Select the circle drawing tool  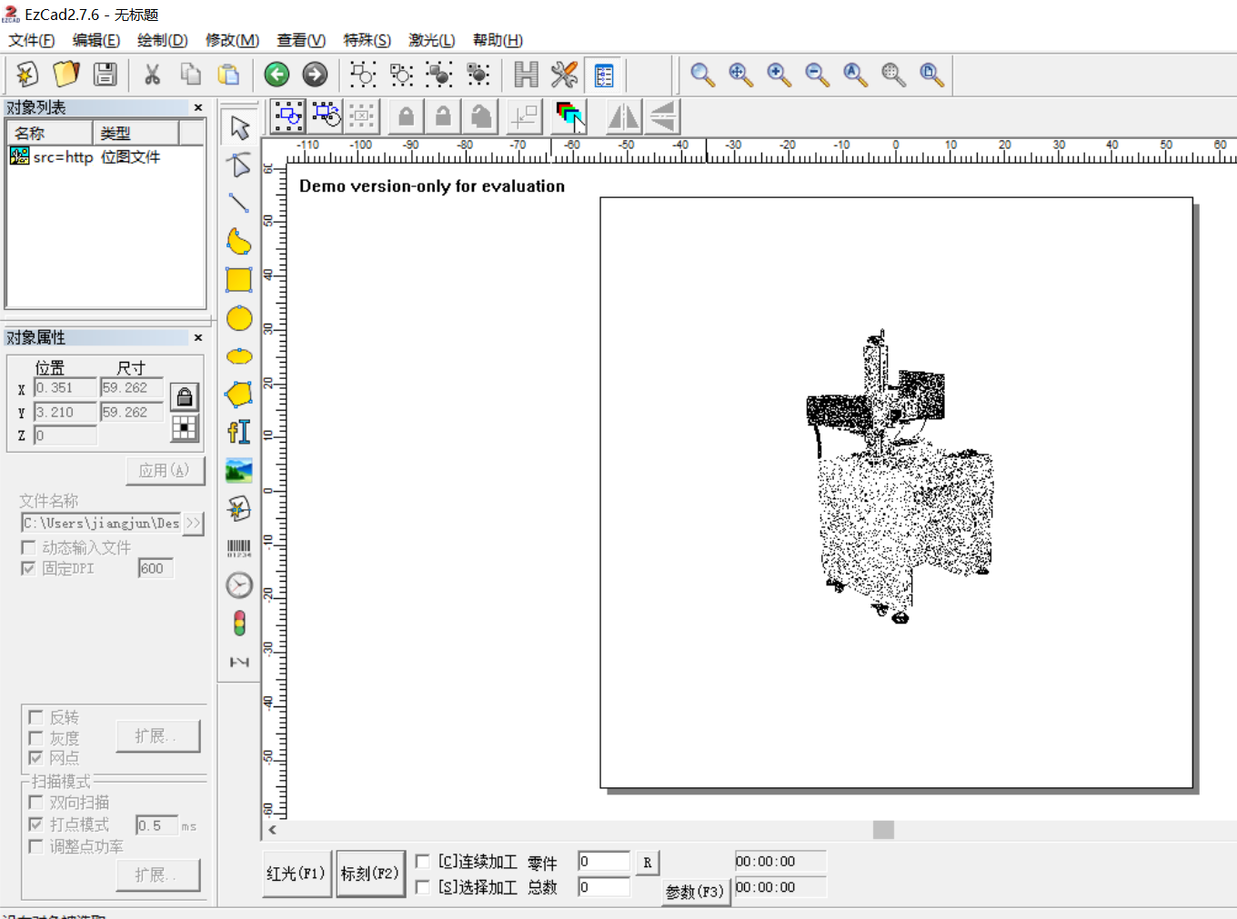[239, 318]
